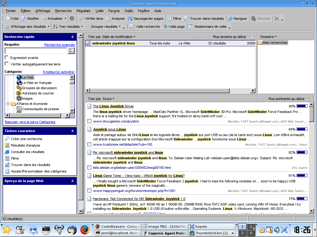Screen dimensions: 317x237
Task: Click Basculer vers la barre Catégories link
Action: [x=30, y=122]
